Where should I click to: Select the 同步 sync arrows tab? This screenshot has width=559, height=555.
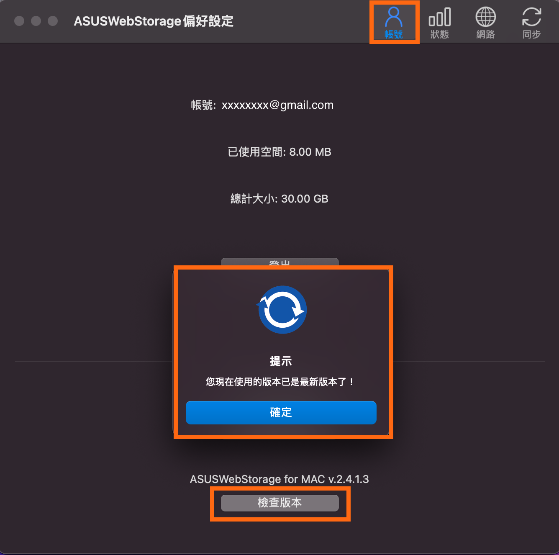[531, 23]
